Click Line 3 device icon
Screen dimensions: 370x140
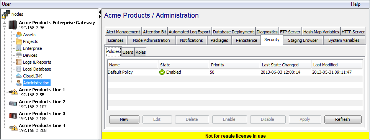pos(13,115)
